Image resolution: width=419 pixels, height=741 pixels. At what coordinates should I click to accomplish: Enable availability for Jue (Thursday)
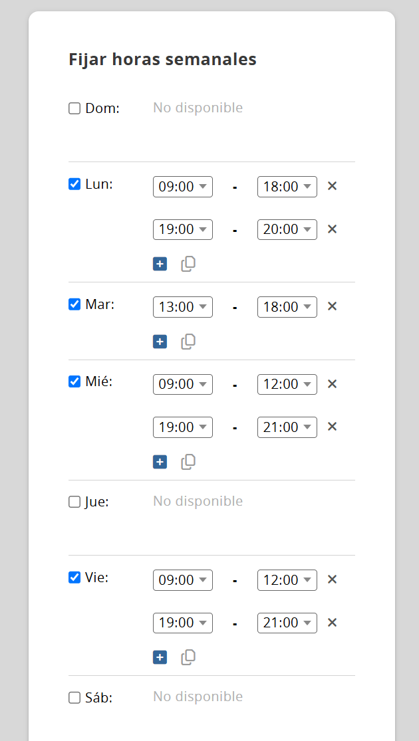click(74, 502)
